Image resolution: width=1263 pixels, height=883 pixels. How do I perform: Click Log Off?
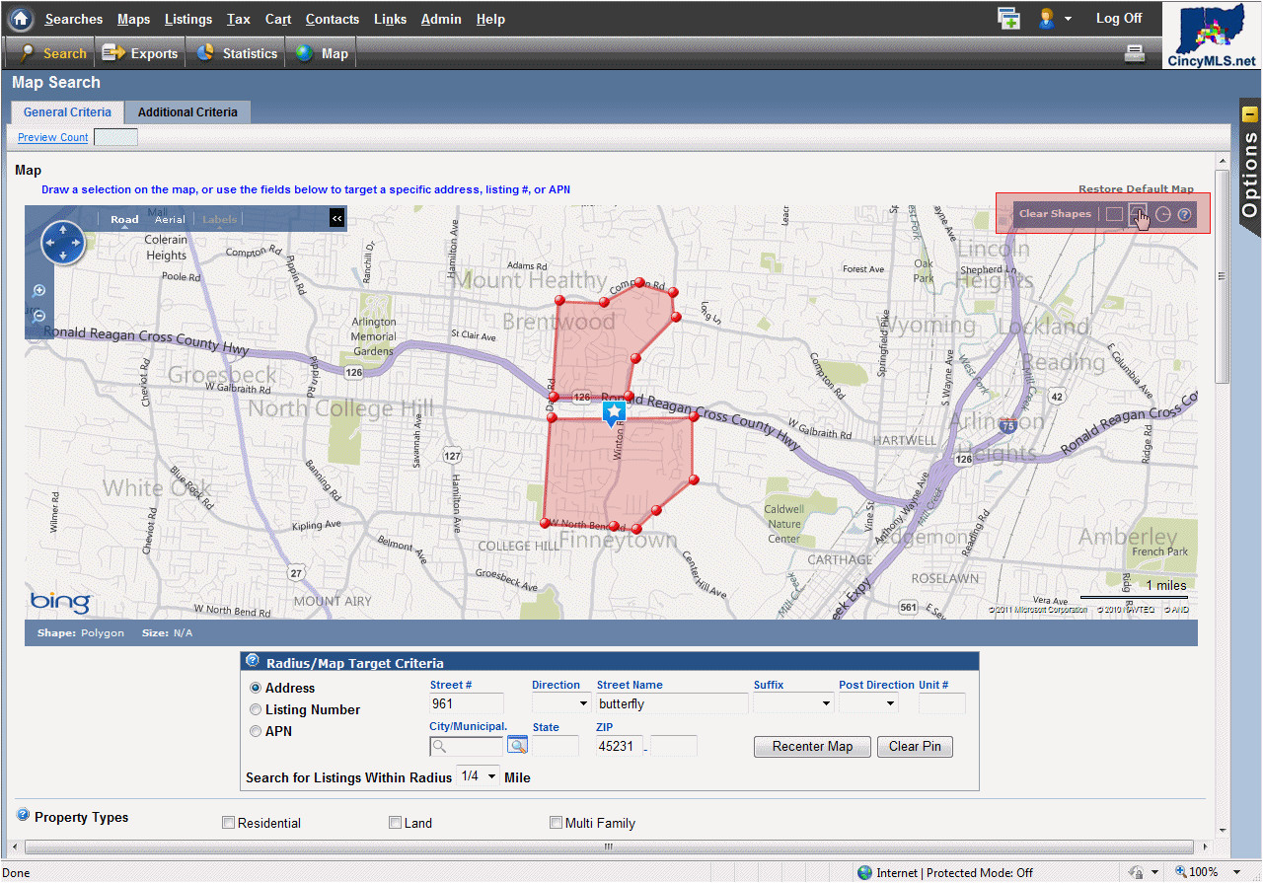point(1119,19)
